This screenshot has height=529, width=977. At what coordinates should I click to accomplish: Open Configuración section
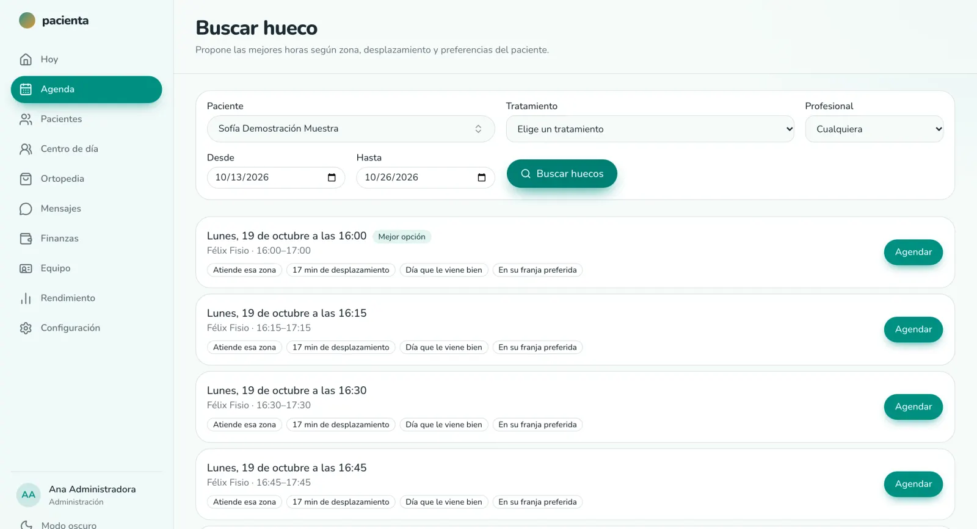click(86, 328)
